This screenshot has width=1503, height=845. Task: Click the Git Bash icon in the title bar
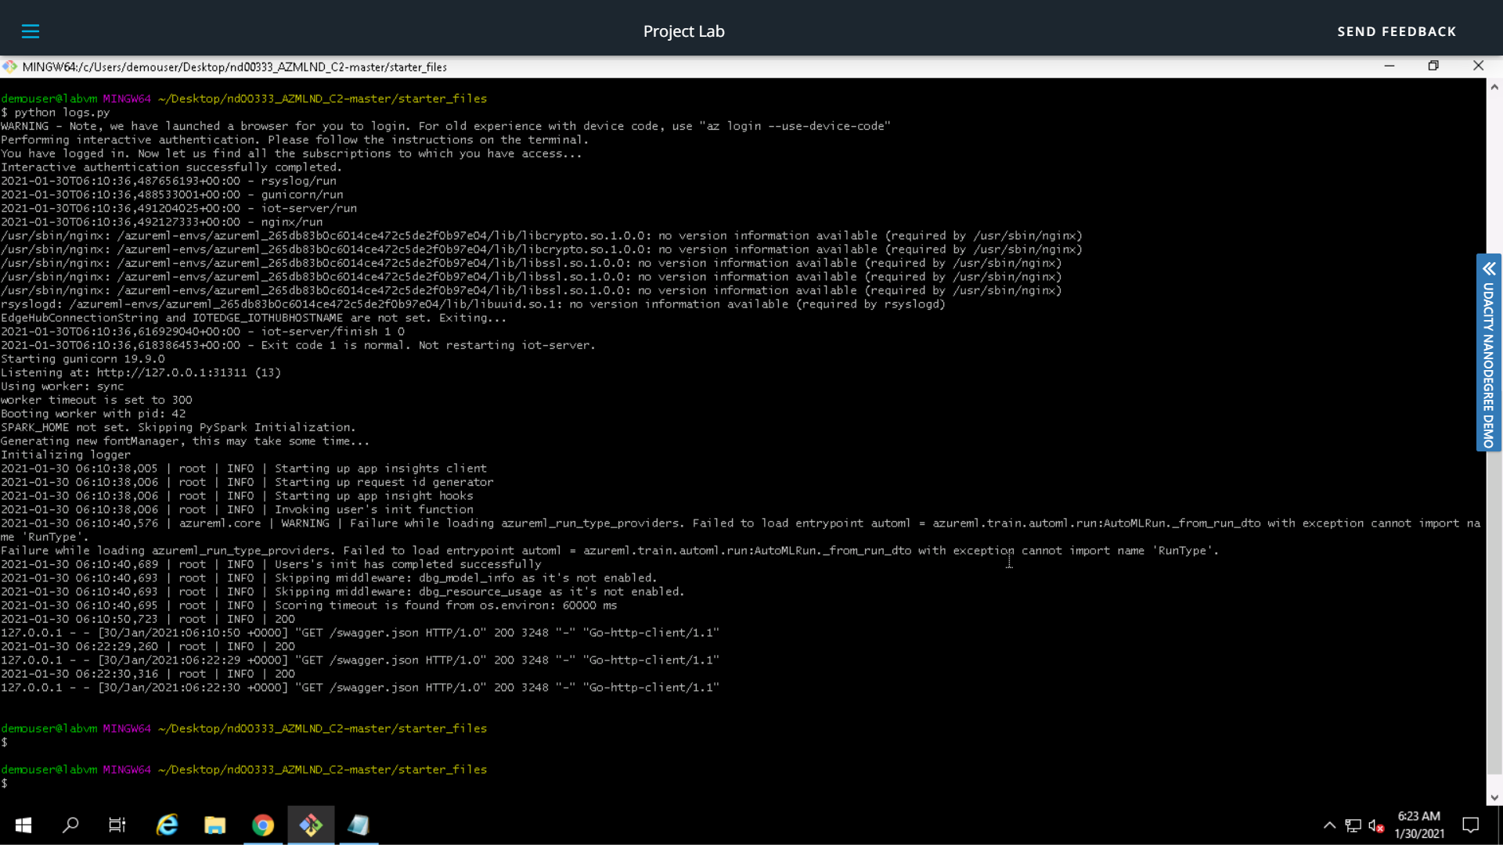(x=9, y=67)
